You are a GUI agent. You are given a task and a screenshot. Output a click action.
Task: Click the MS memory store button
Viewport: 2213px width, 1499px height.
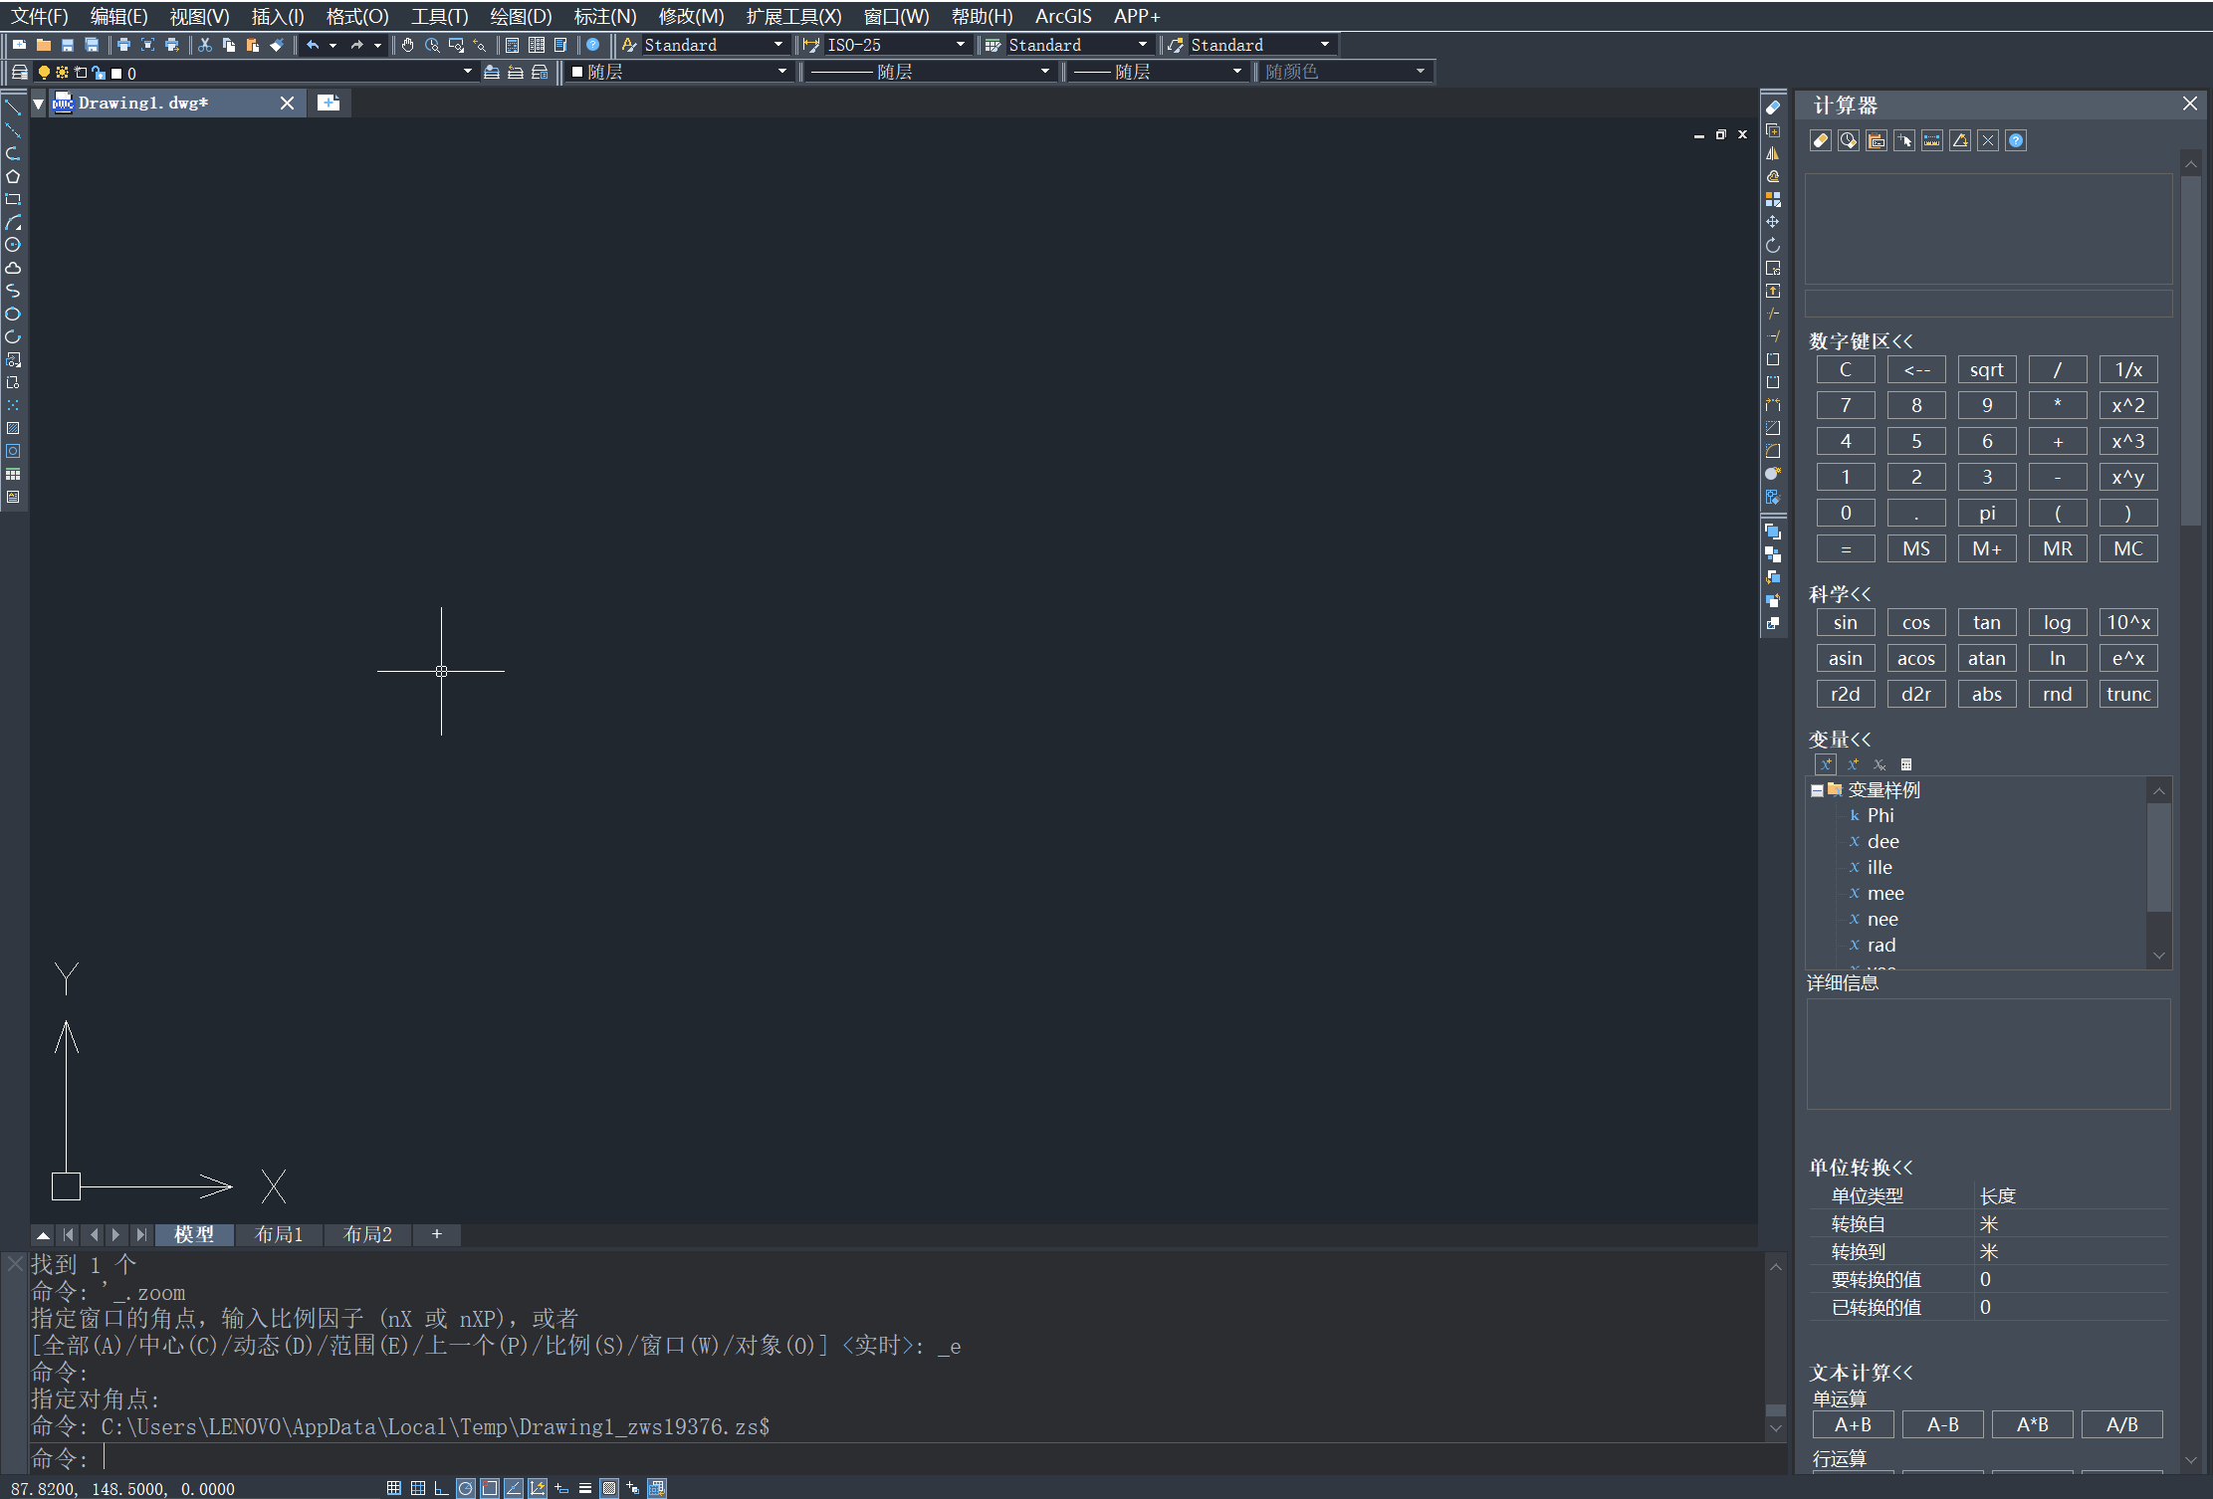(1916, 548)
